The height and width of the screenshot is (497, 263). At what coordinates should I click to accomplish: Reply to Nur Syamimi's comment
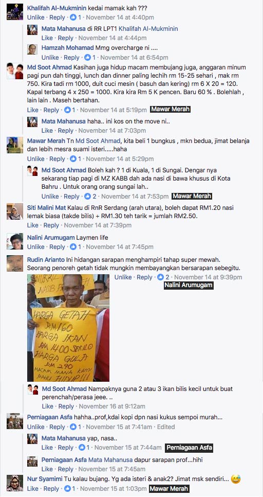[x=51, y=489]
